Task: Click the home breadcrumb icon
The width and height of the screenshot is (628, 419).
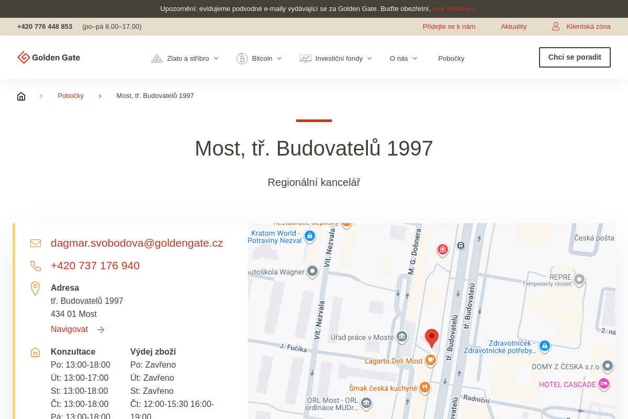Action: 21,96
